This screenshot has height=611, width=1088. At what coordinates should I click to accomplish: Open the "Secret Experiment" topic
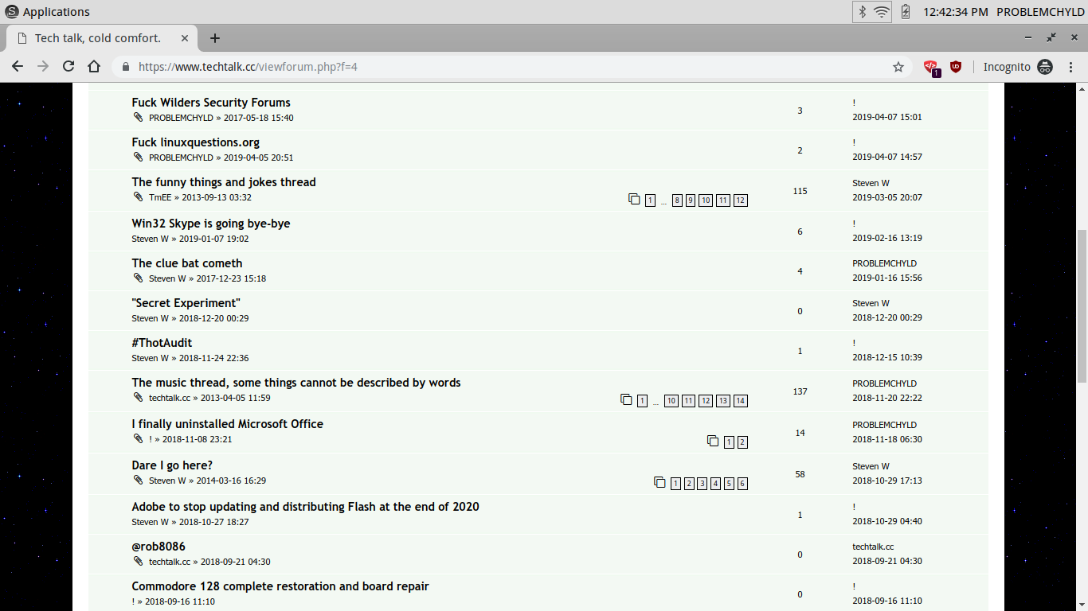click(x=186, y=303)
